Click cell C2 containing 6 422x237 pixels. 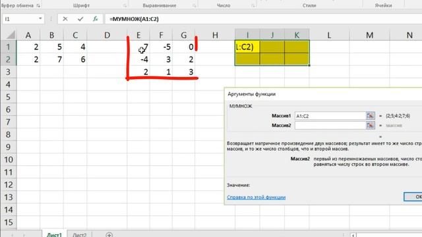click(x=75, y=59)
